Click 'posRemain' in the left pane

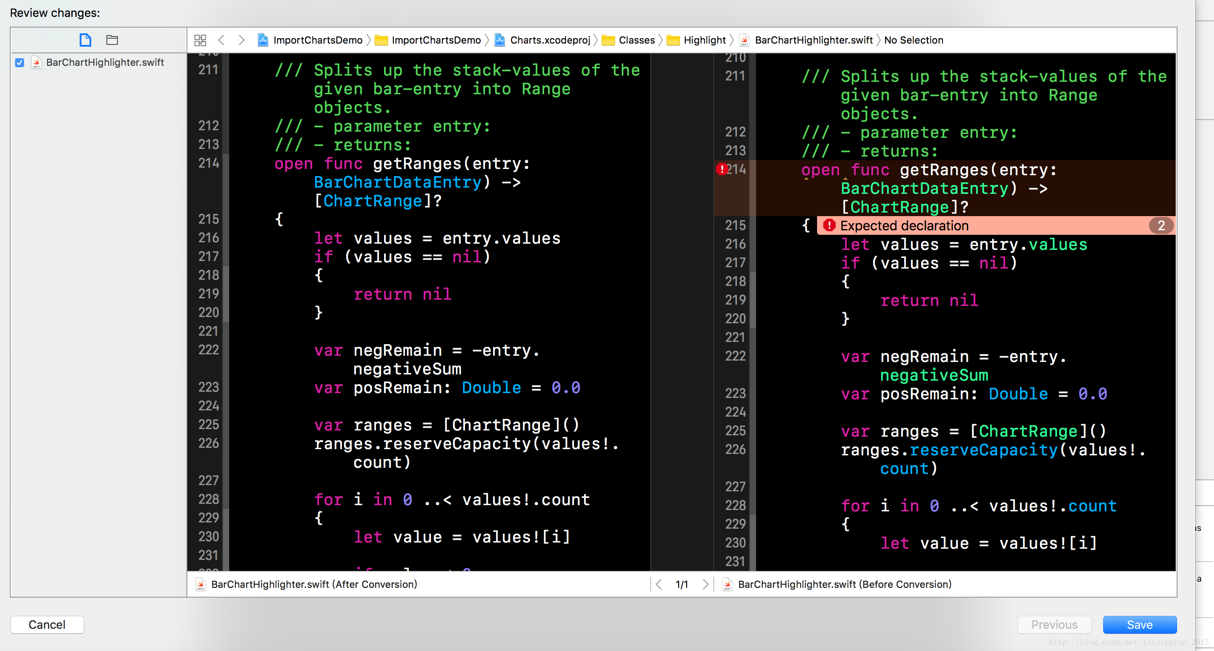pyautogui.click(x=397, y=387)
